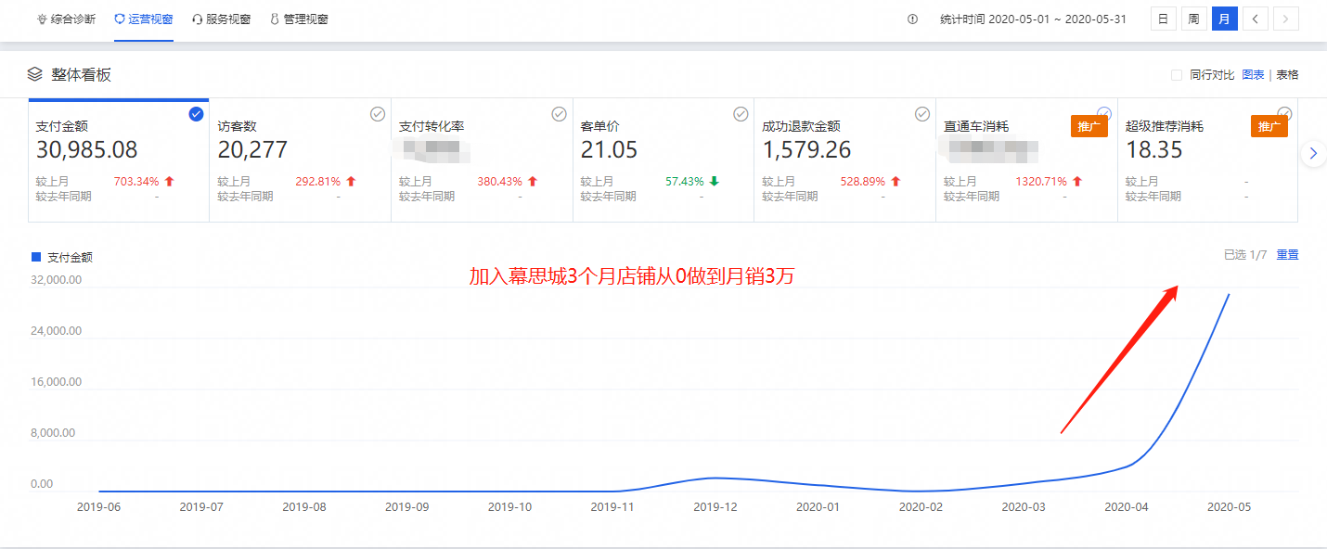Open the 管理视窗 tab
This screenshot has width=1327, height=549.
(x=298, y=19)
